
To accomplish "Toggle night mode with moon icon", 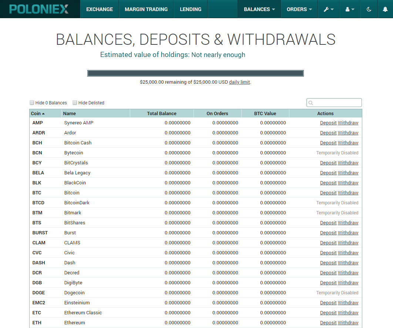I will click(x=369, y=9).
